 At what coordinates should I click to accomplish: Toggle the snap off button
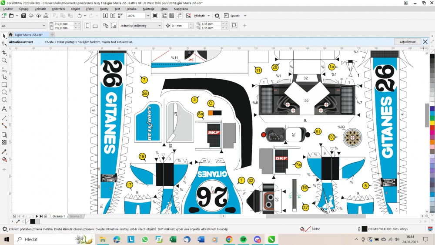189,16
